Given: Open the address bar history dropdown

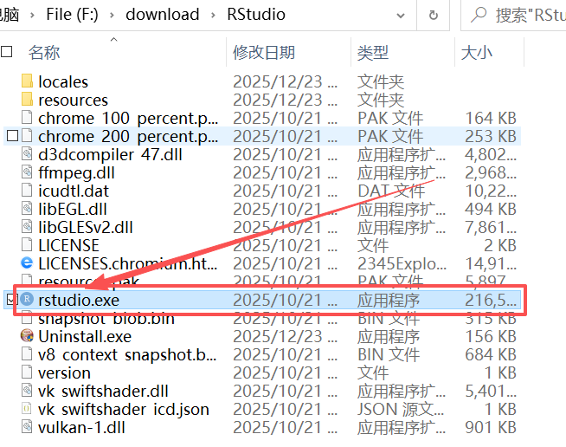Looking at the screenshot, I should click(x=401, y=16).
